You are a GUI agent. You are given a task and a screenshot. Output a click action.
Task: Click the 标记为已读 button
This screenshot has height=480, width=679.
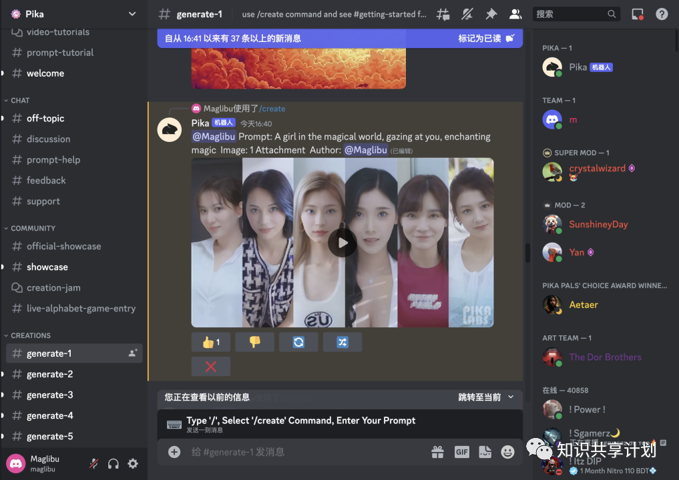pyautogui.click(x=481, y=39)
